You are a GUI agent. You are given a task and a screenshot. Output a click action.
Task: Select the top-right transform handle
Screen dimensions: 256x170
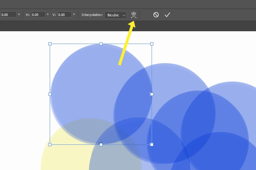(152, 44)
